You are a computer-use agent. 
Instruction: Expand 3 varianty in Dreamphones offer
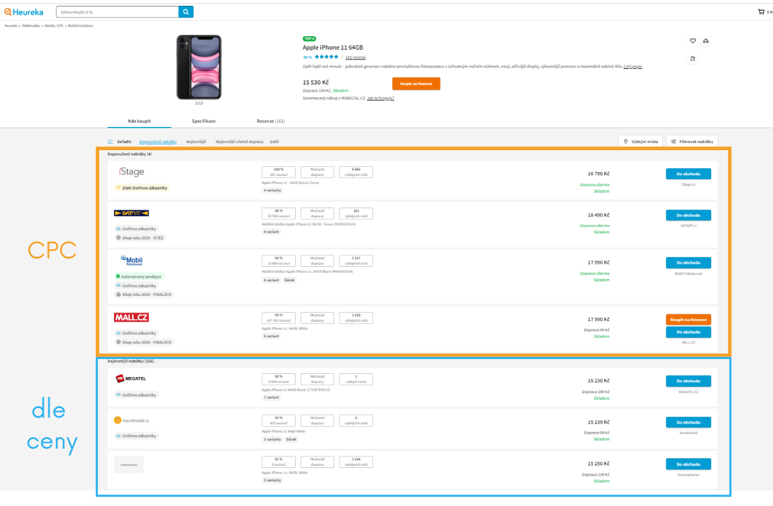(272, 480)
